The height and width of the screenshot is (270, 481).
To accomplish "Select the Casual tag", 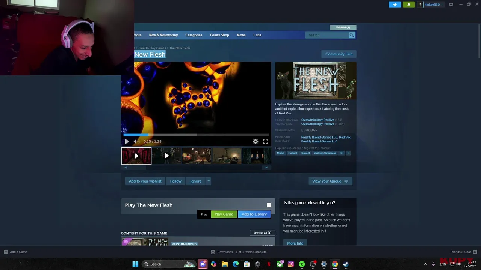I will (x=292, y=153).
